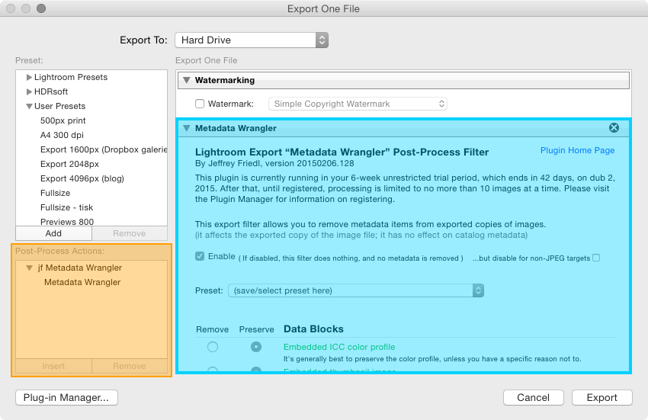Enable the Watermark checkbox
648x420 pixels.
[x=200, y=104]
